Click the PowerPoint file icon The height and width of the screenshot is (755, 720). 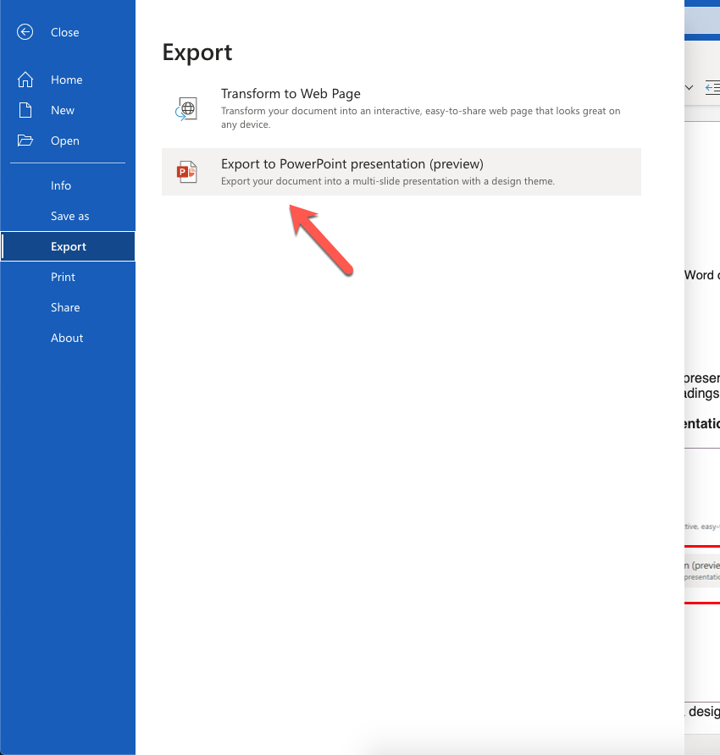point(186,172)
